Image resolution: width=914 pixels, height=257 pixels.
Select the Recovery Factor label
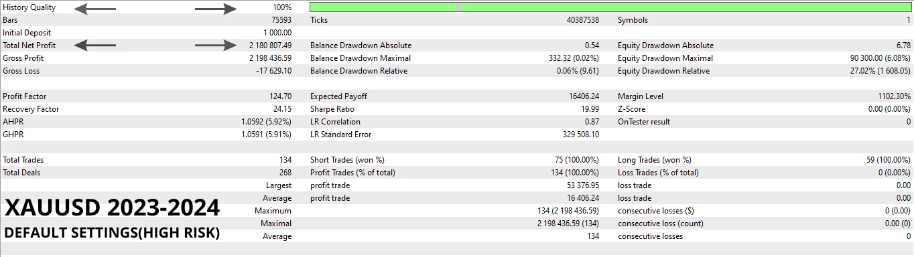tap(31, 109)
